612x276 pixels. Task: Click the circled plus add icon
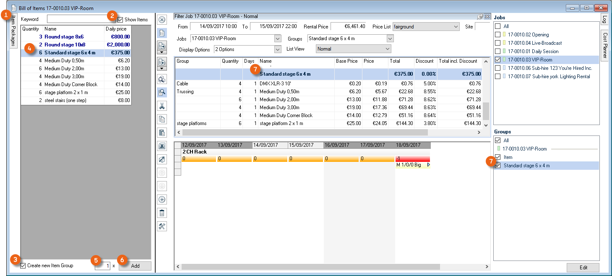click(x=162, y=199)
